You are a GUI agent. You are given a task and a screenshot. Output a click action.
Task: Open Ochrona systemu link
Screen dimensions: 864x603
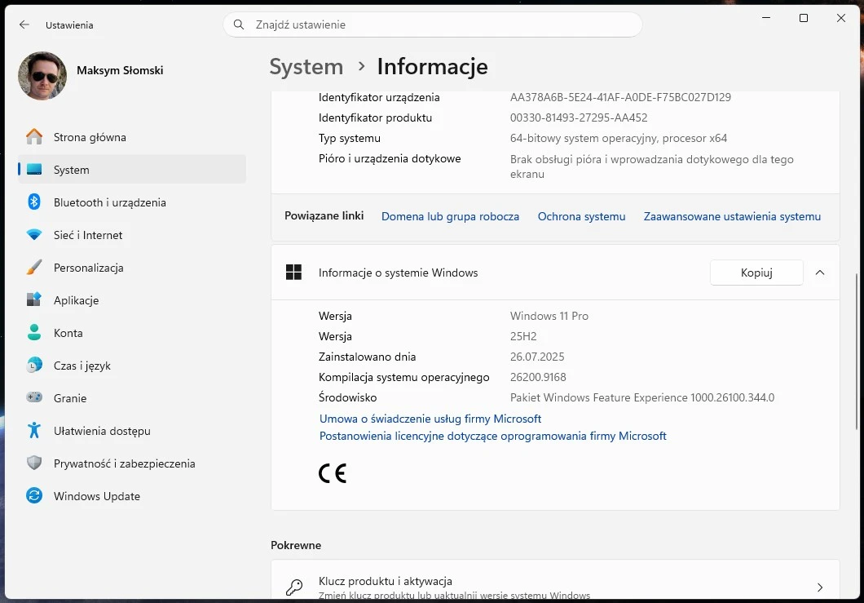click(581, 216)
